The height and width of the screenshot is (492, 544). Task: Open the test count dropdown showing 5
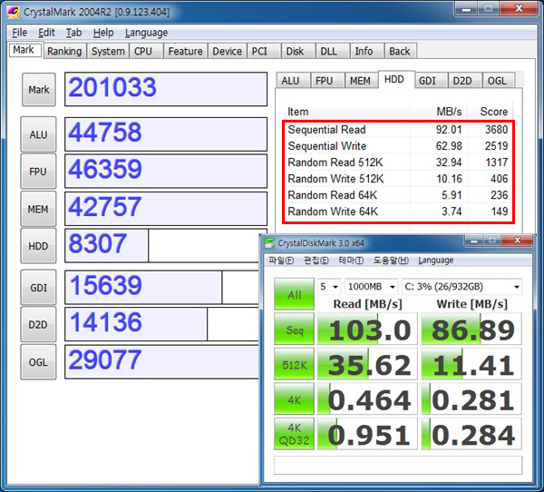[x=329, y=287]
